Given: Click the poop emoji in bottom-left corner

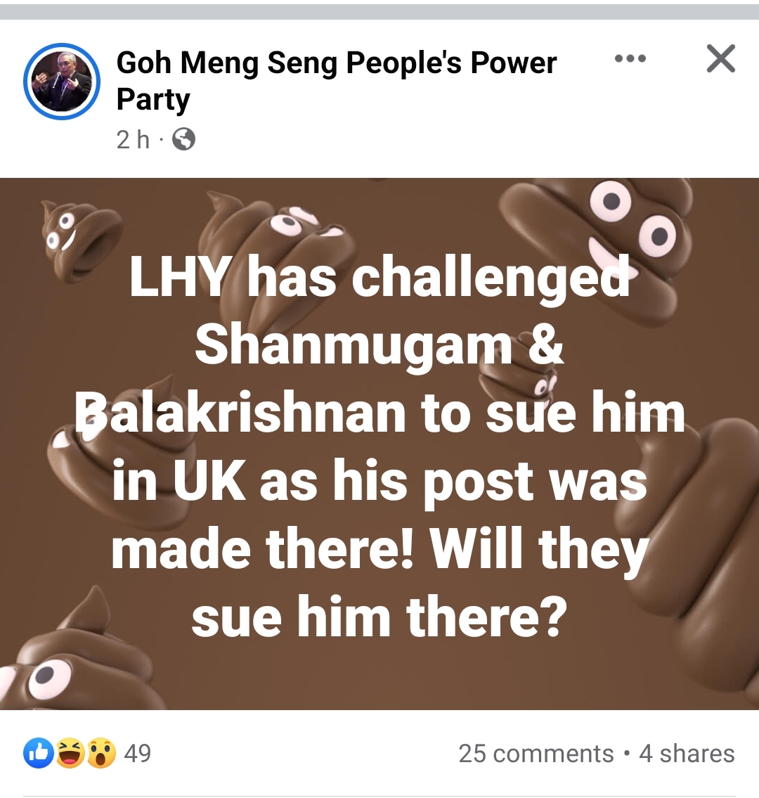Looking at the screenshot, I should click(x=77, y=657).
